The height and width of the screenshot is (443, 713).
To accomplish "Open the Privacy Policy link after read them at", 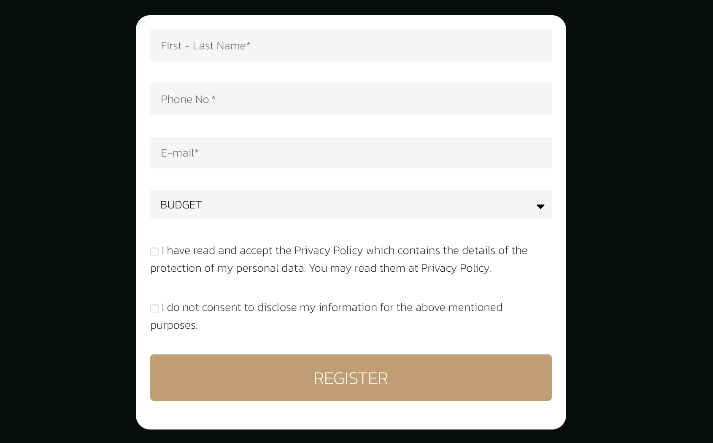I will pos(455,268).
